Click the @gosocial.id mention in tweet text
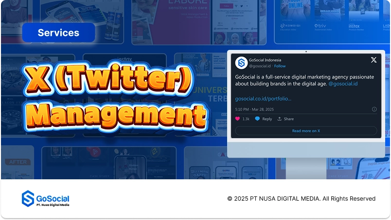The image size is (391, 220). [343, 84]
